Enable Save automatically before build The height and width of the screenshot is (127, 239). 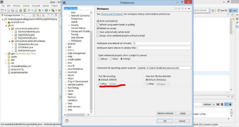[98, 32]
